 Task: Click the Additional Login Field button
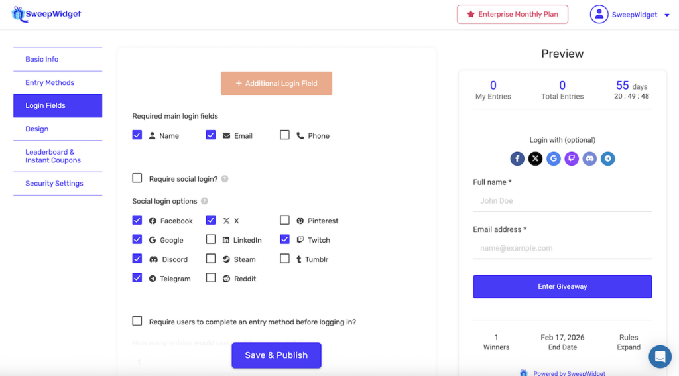(x=277, y=84)
